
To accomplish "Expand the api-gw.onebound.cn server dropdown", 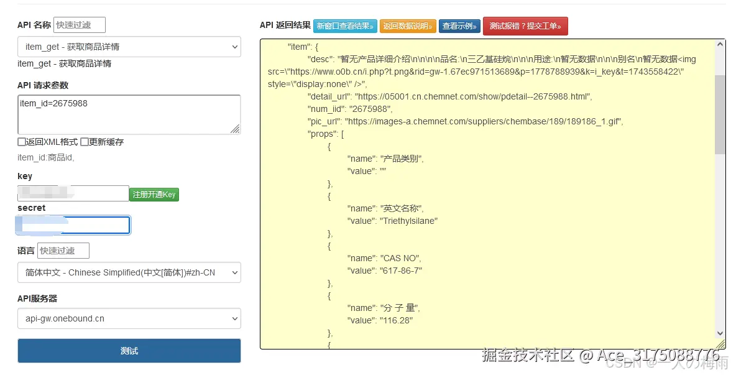I will click(129, 318).
